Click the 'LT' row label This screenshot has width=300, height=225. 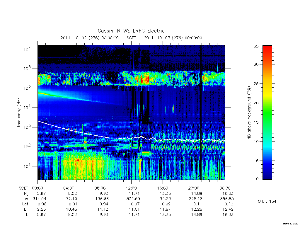click(26, 209)
